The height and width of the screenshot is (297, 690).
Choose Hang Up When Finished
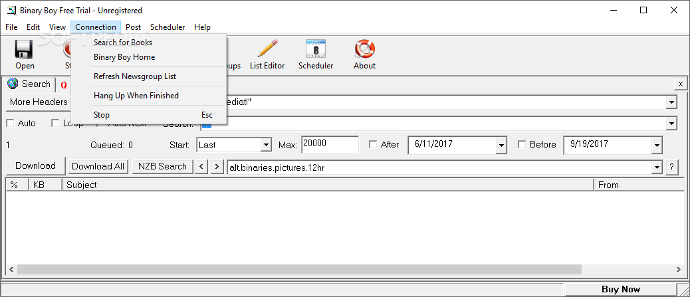[x=149, y=96]
